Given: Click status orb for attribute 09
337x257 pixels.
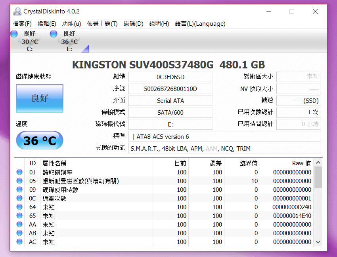Looking at the screenshot, I should 19,189.
